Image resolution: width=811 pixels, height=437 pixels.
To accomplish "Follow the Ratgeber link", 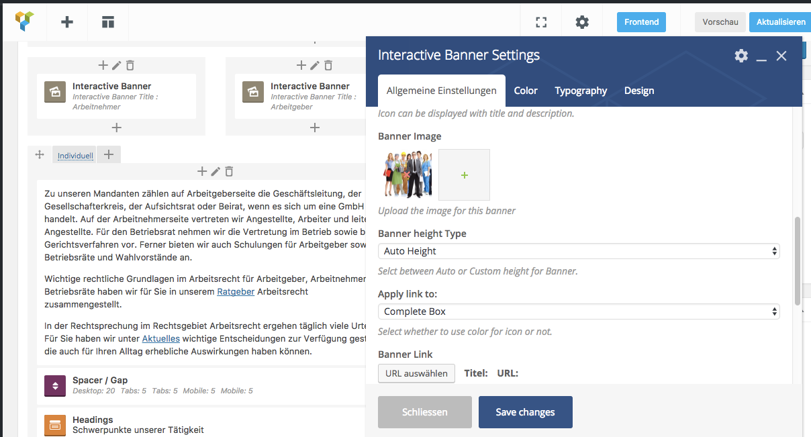I will click(236, 292).
